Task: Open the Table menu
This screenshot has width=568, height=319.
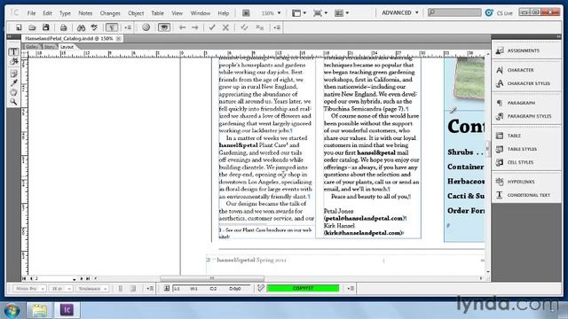Action: (158, 13)
